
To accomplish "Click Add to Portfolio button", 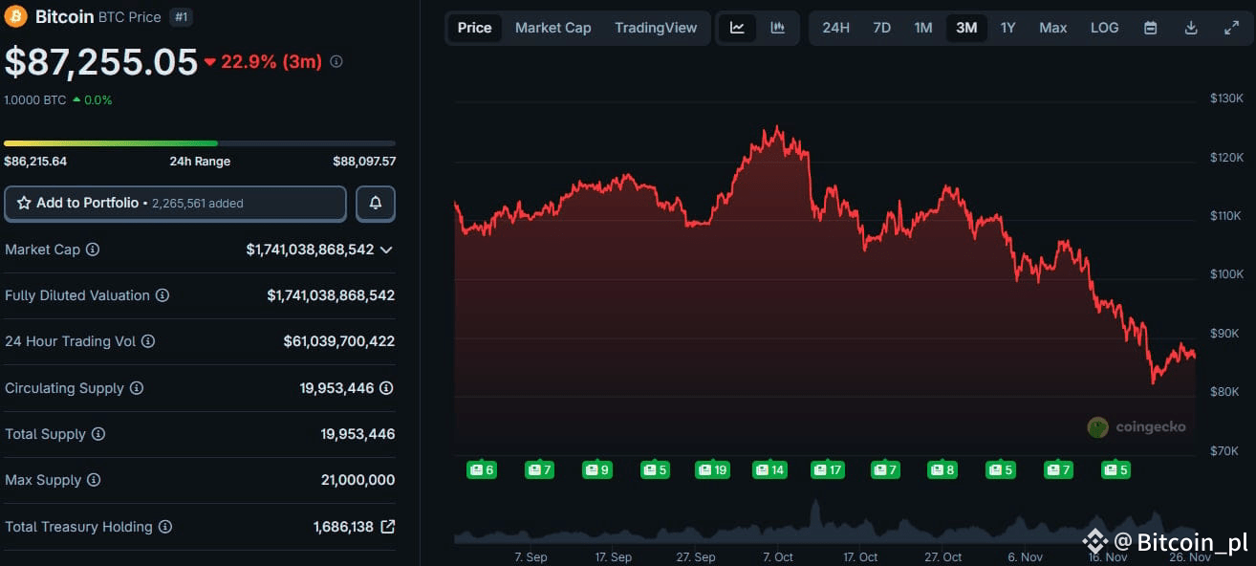I will point(175,203).
